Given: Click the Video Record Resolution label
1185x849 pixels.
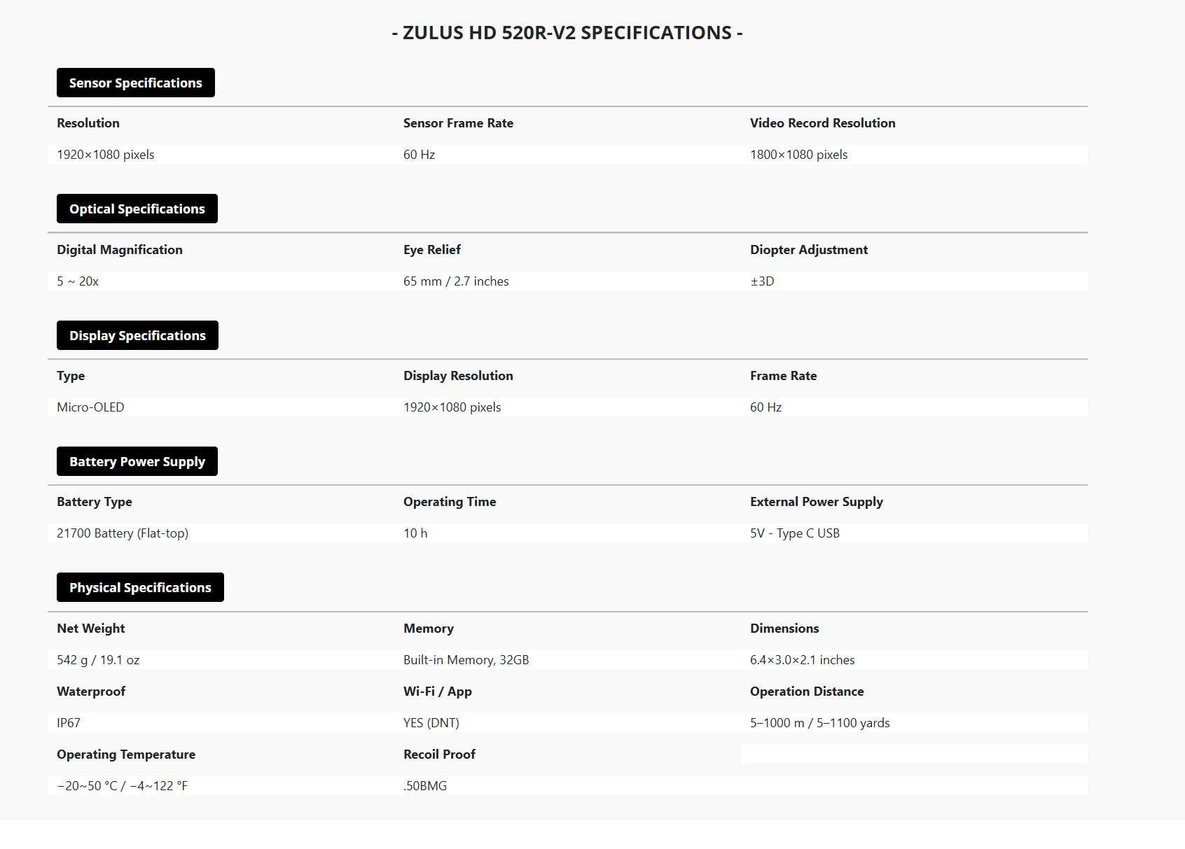Looking at the screenshot, I should click(x=822, y=123).
